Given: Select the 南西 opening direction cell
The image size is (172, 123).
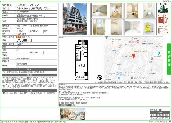Looking at the screenshot, I should click(50, 31).
